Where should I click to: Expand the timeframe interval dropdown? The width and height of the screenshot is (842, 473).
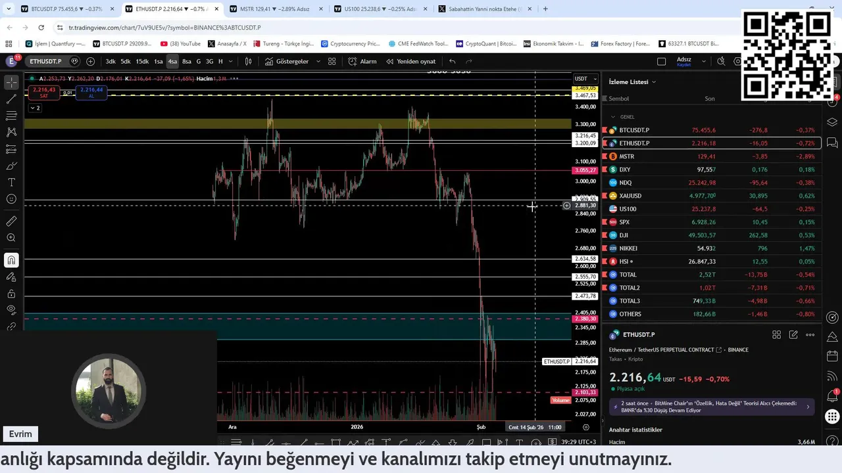(x=232, y=61)
